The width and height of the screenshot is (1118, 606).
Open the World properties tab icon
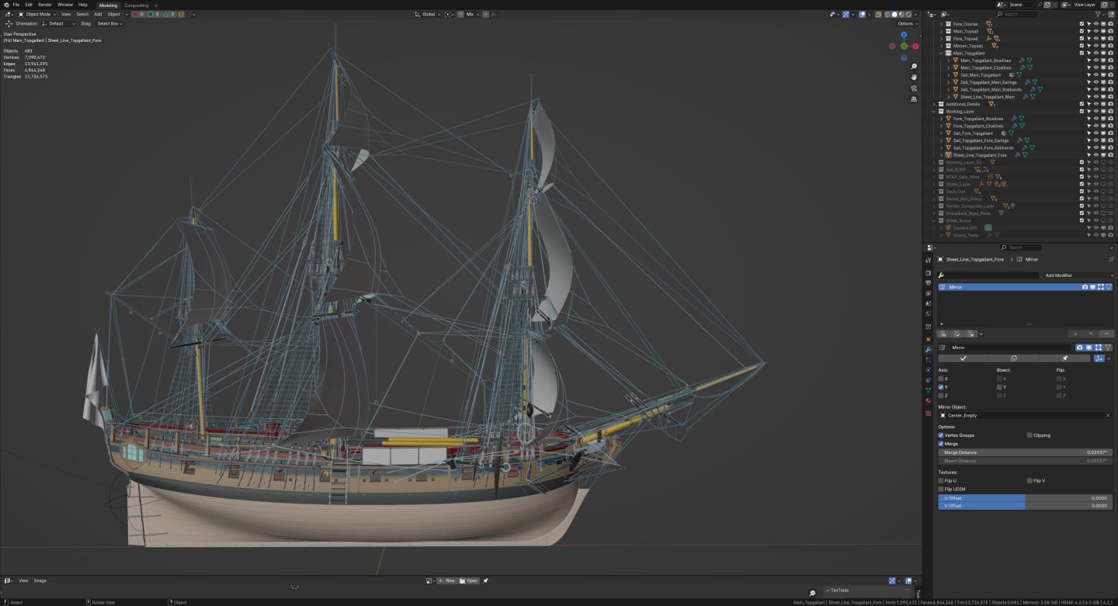[x=928, y=314]
